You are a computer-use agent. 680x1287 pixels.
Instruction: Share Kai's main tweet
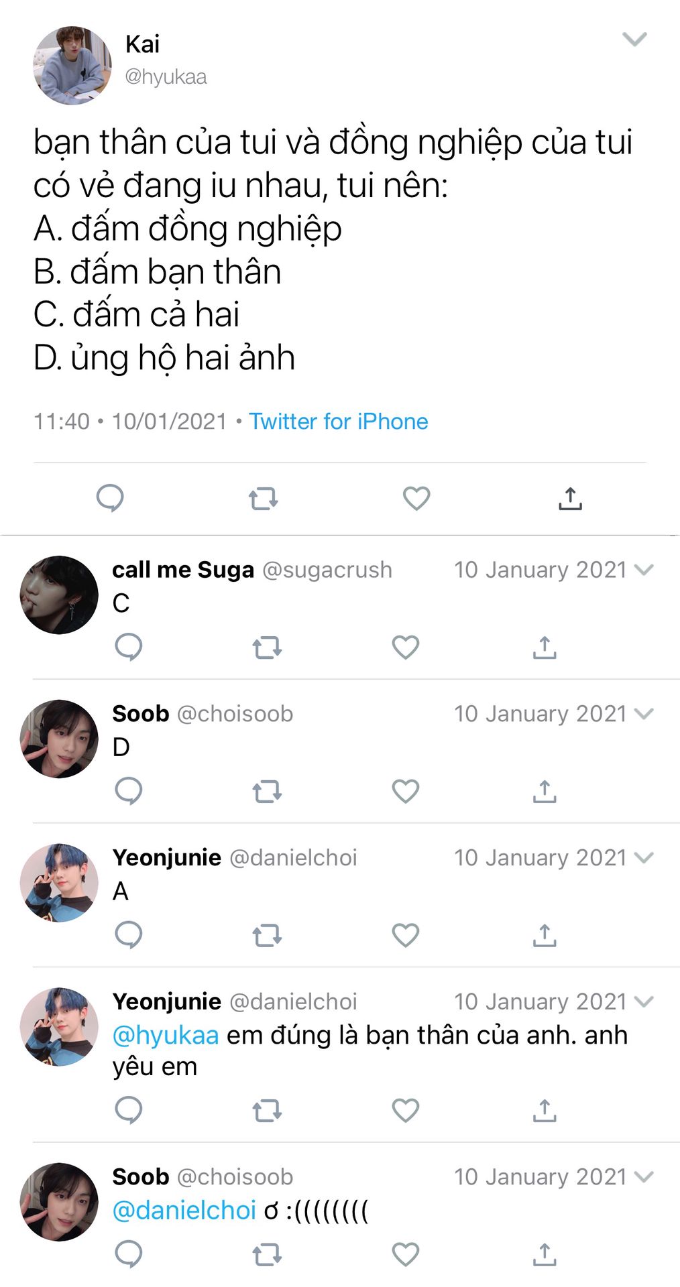[570, 499]
